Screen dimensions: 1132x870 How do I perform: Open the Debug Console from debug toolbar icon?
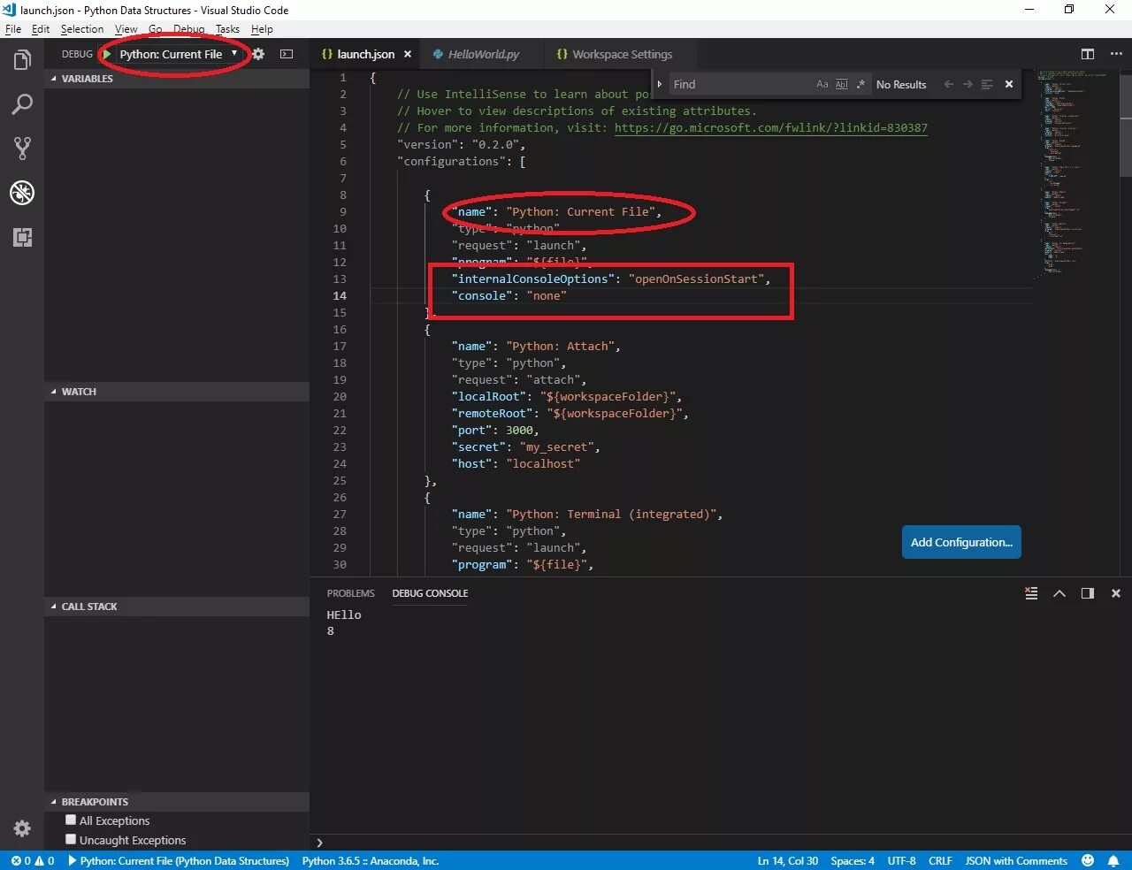pos(287,54)
